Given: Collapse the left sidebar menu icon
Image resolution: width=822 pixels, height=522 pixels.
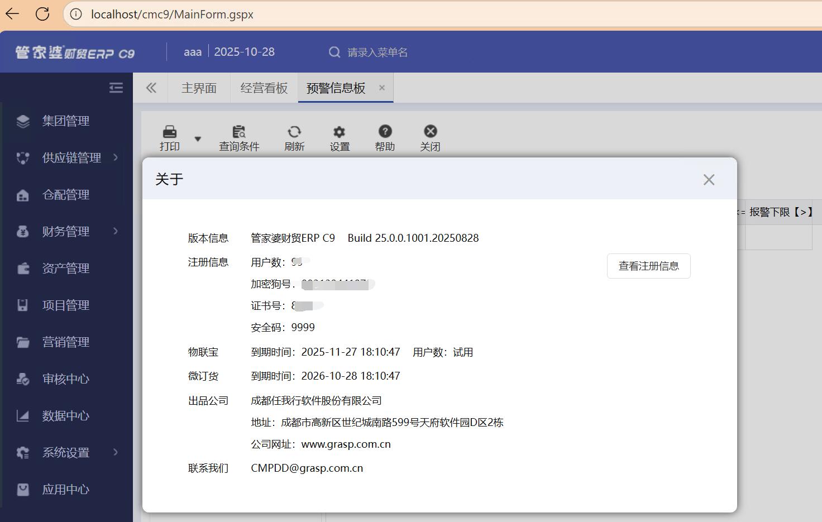Looking at the screenshot, I should [116, 88].
